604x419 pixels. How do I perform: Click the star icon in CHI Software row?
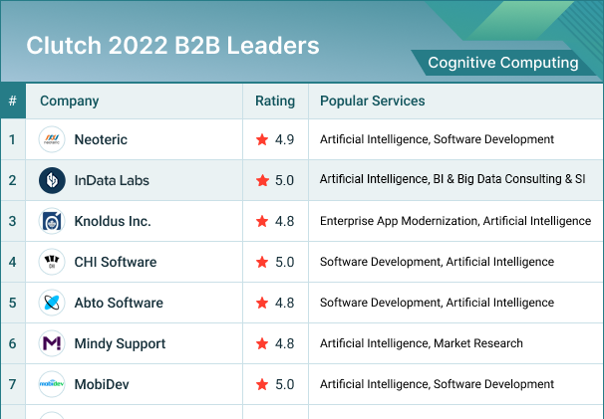point(262,262)
